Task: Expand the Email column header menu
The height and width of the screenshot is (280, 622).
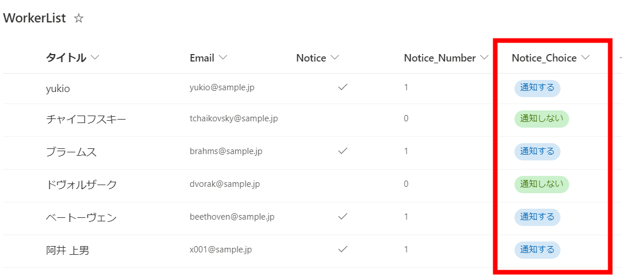Action: pyautogui.click(x=222, y=57)
